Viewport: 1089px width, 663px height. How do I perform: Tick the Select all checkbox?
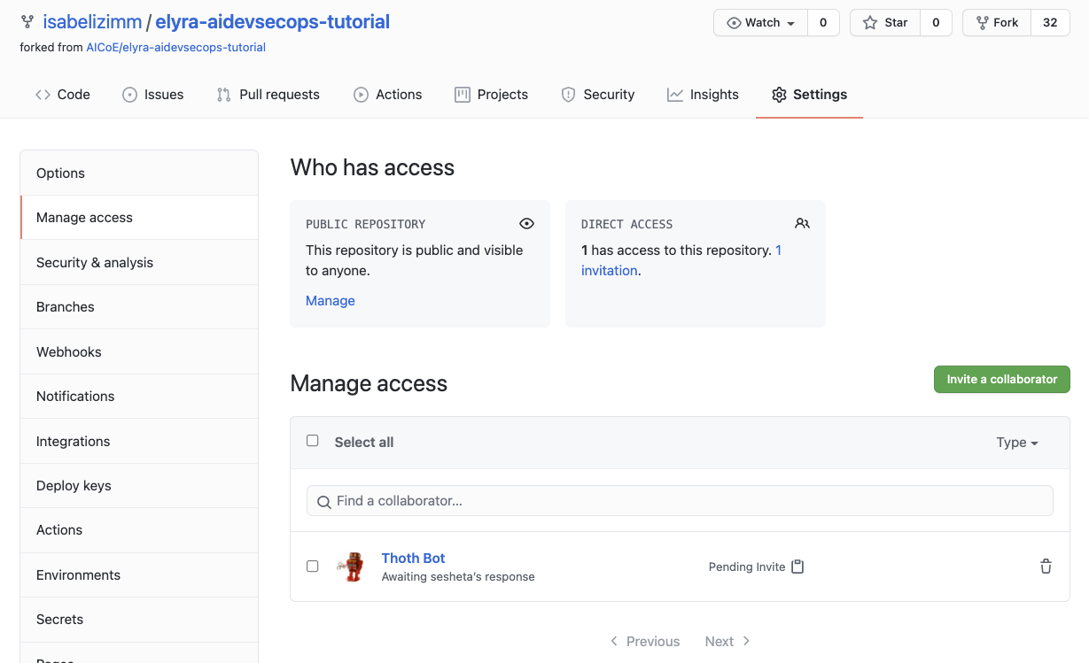[x=312, y=441]
